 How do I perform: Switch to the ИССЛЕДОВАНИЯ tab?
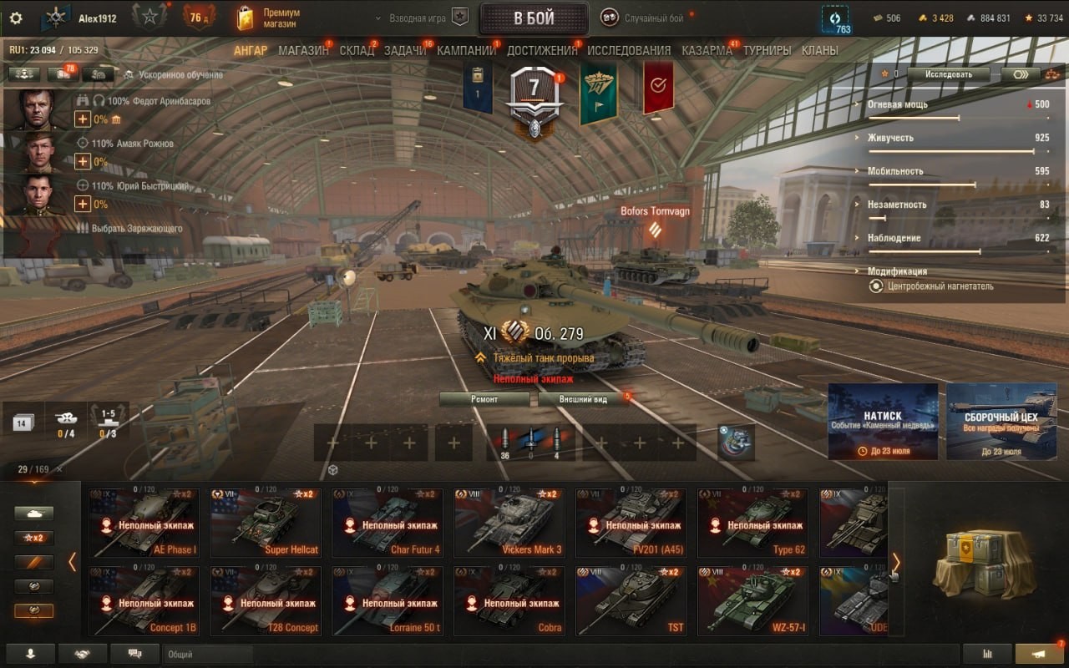pyautogui.click(x=629, y=50)
